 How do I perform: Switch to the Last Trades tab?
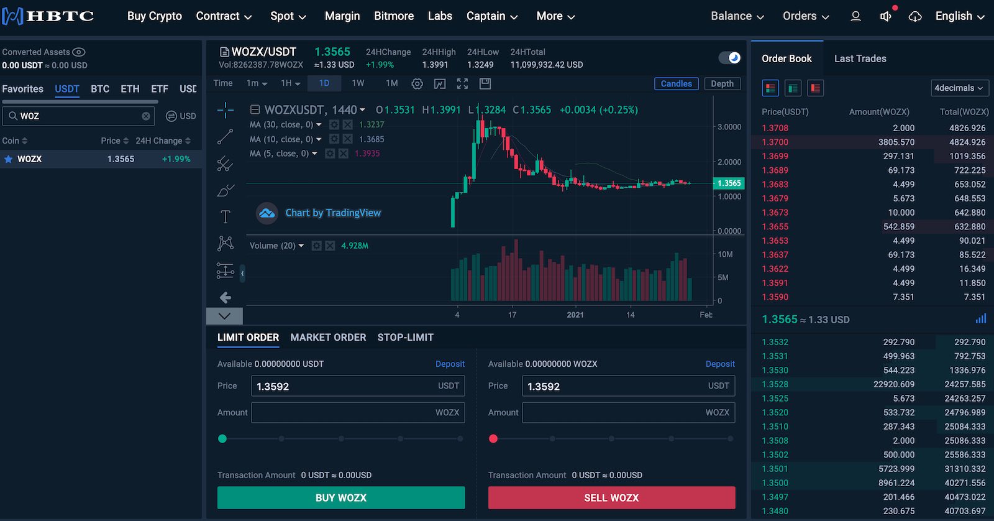(860, 58)
